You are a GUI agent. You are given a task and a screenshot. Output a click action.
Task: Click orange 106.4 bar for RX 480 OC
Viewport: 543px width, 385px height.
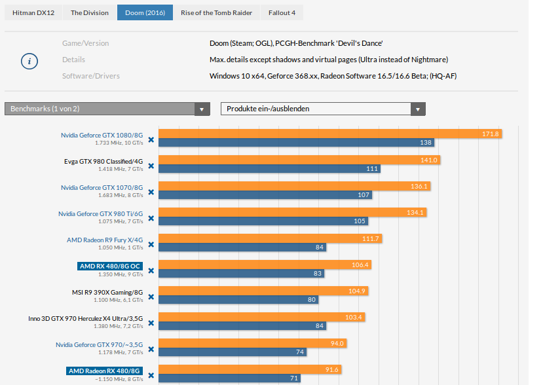[x=265, y=265]
